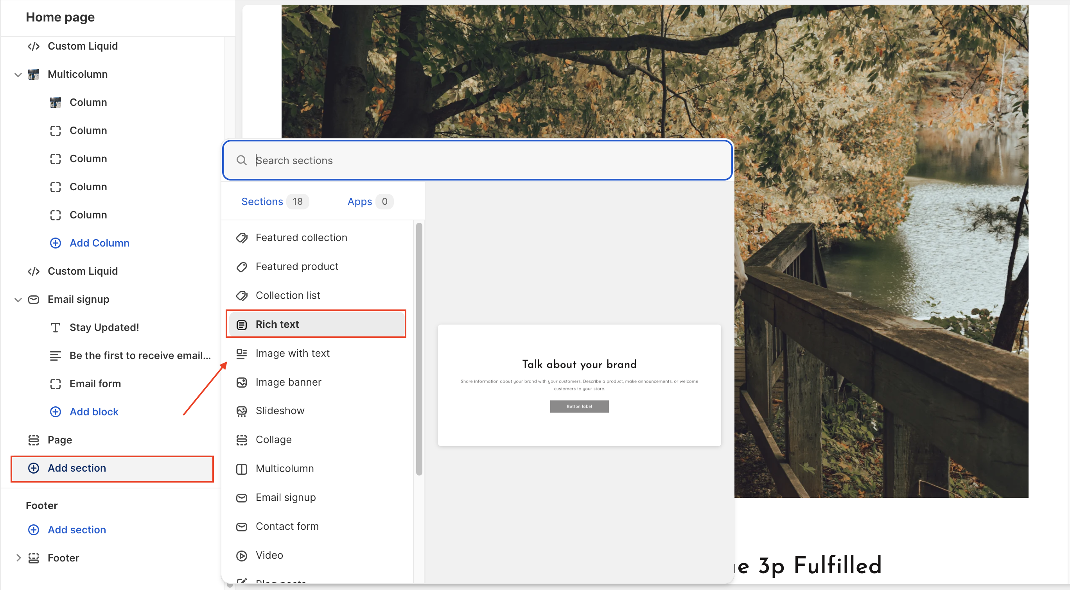
Task: Focus the Search sections field
Action: 478,161
